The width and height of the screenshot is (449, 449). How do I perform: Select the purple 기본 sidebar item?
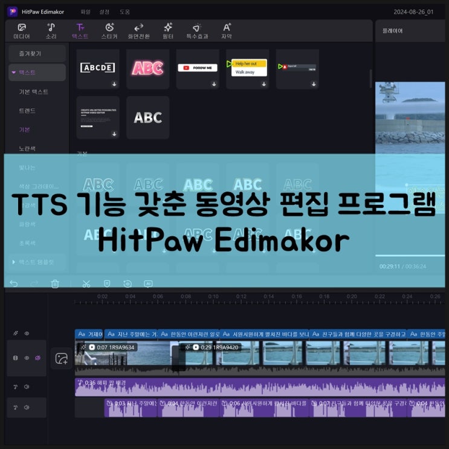pos(24,130)
